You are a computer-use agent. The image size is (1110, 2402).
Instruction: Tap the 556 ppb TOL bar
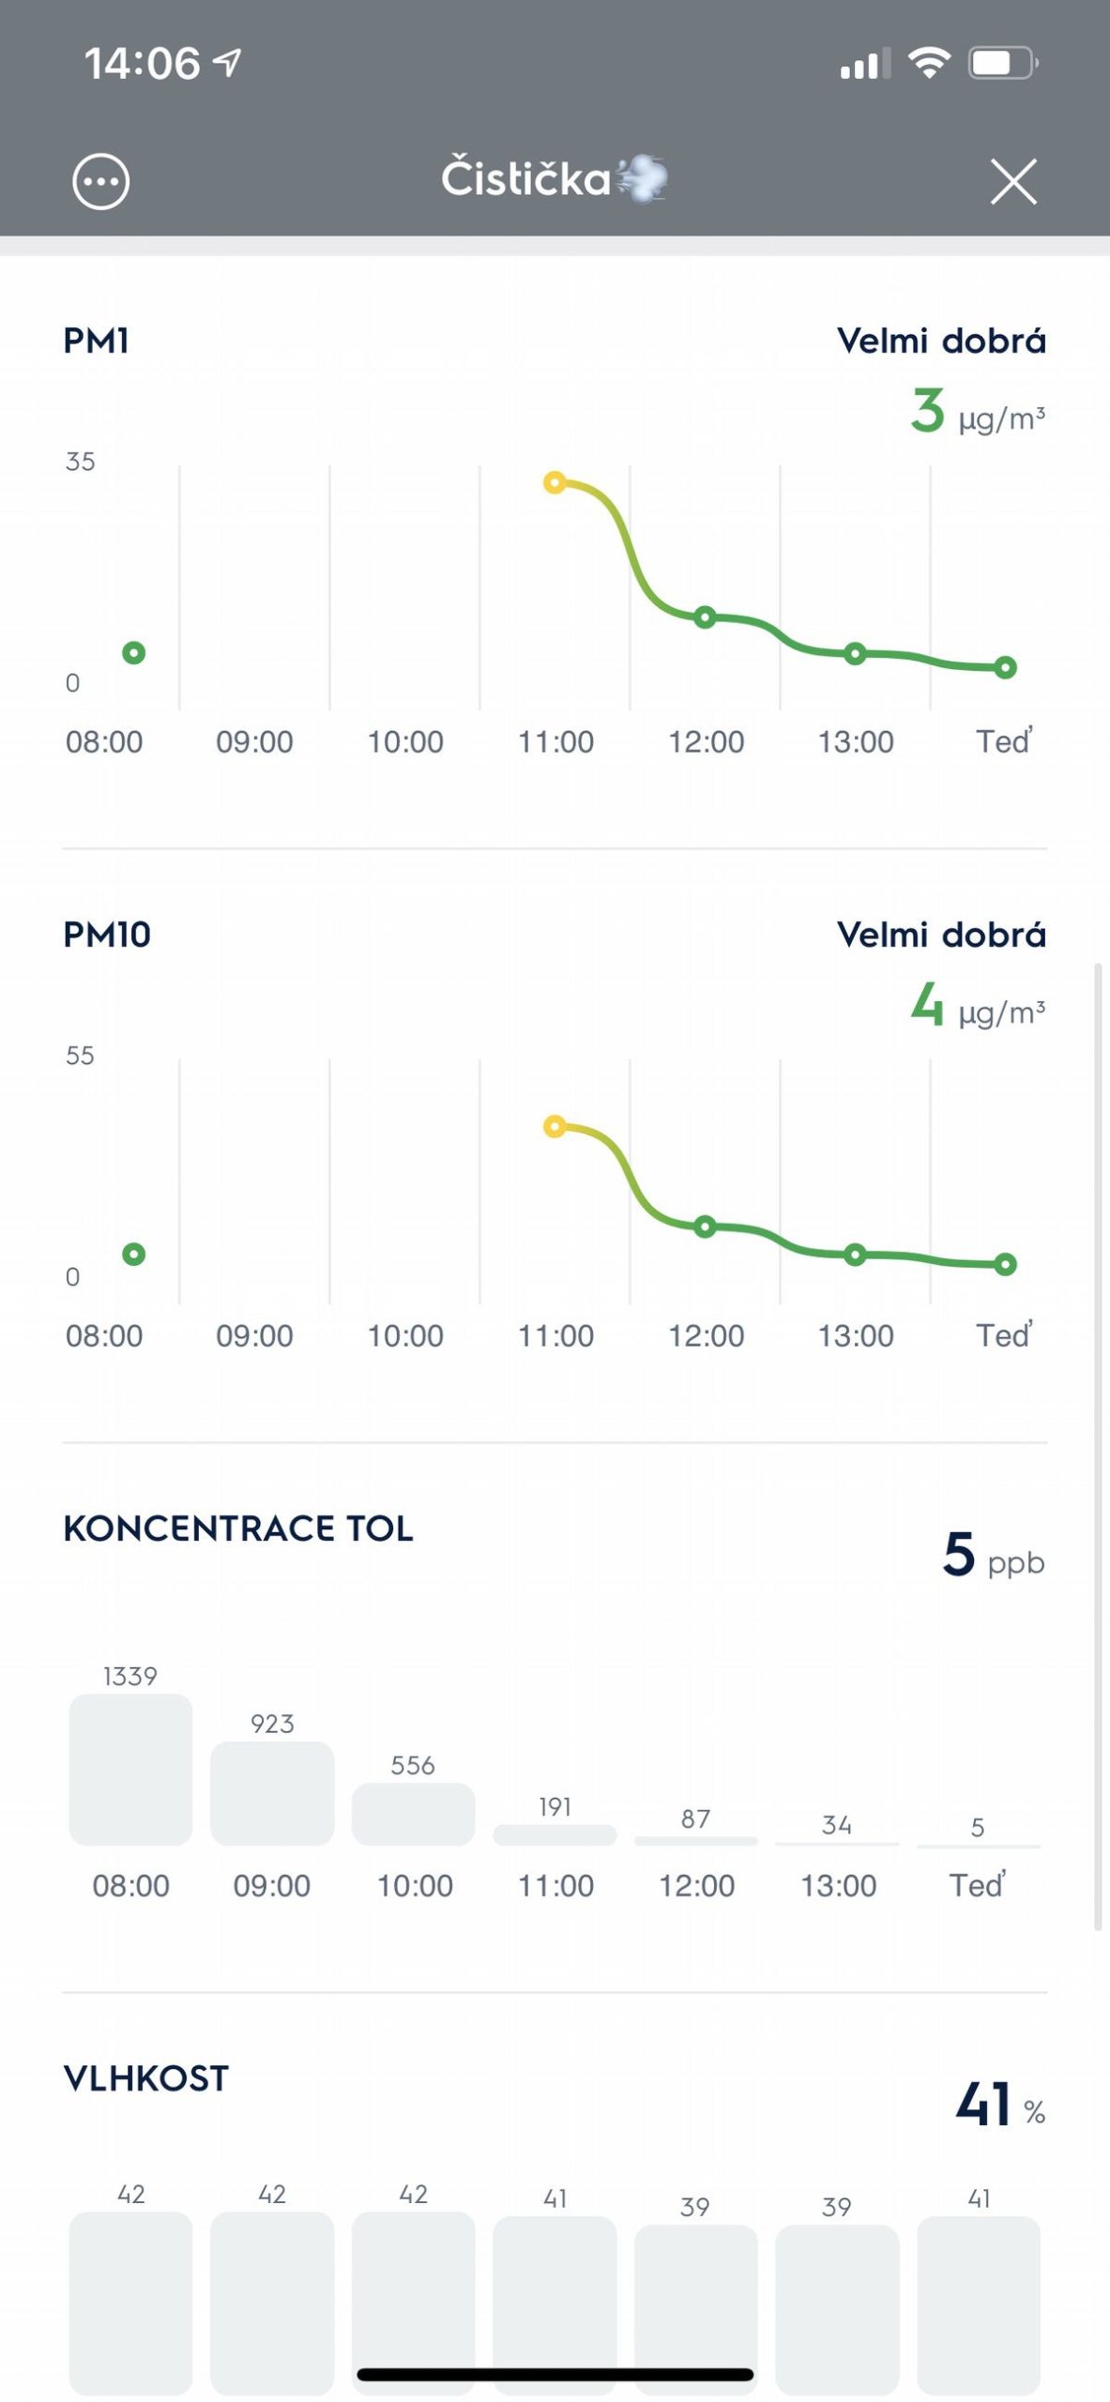(413, 1814)
